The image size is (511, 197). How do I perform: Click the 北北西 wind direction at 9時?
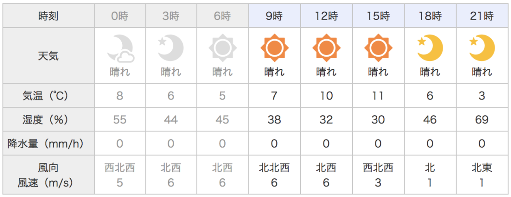coord(274,168)
